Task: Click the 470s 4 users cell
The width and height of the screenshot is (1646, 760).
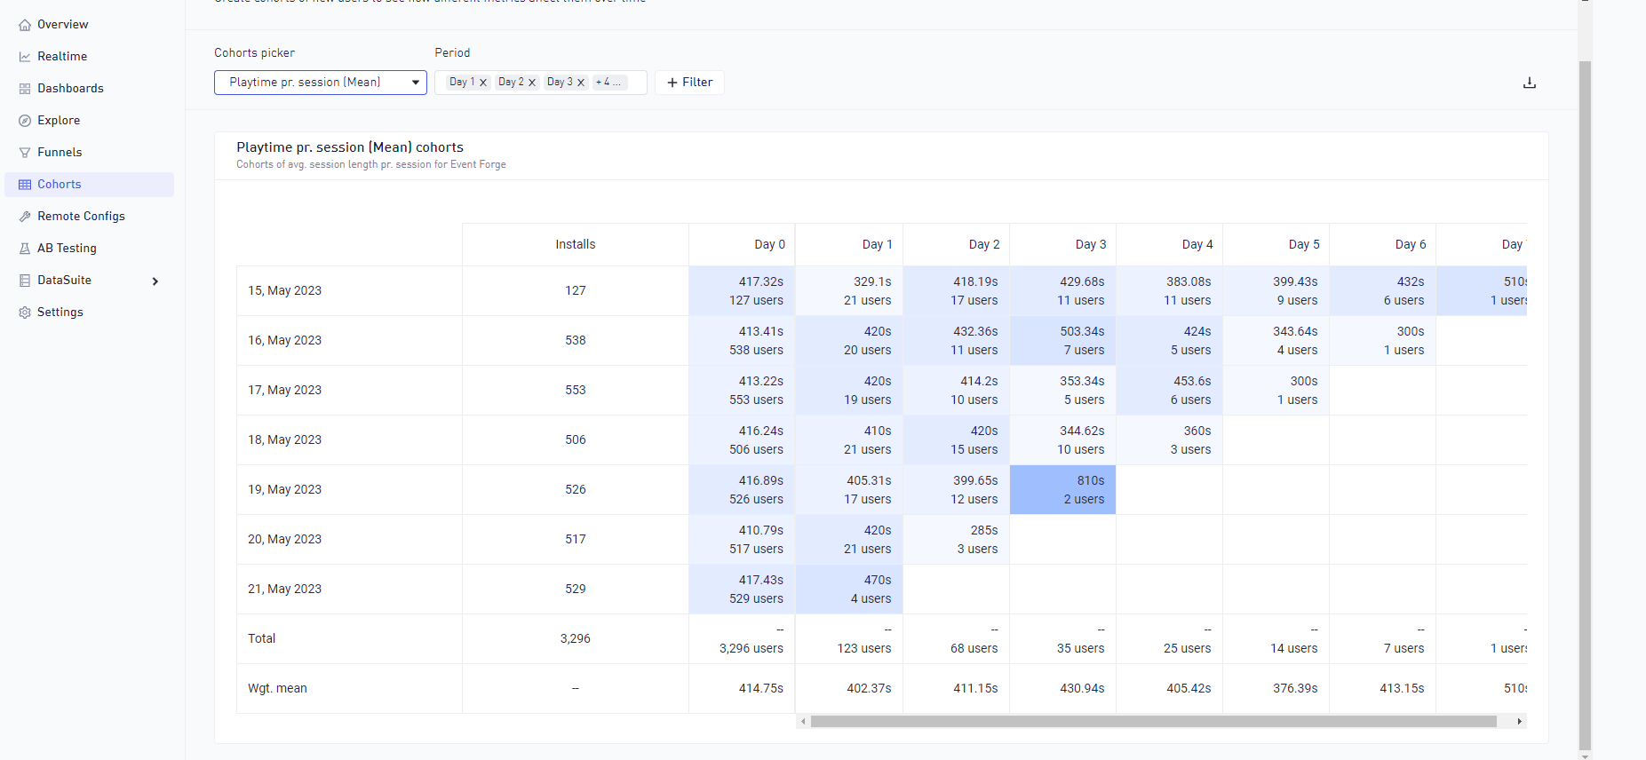Action: point(849,590)
